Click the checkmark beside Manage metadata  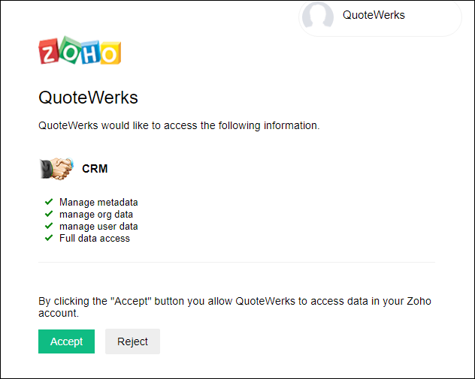pyautogui.click(x=49, y=202)
